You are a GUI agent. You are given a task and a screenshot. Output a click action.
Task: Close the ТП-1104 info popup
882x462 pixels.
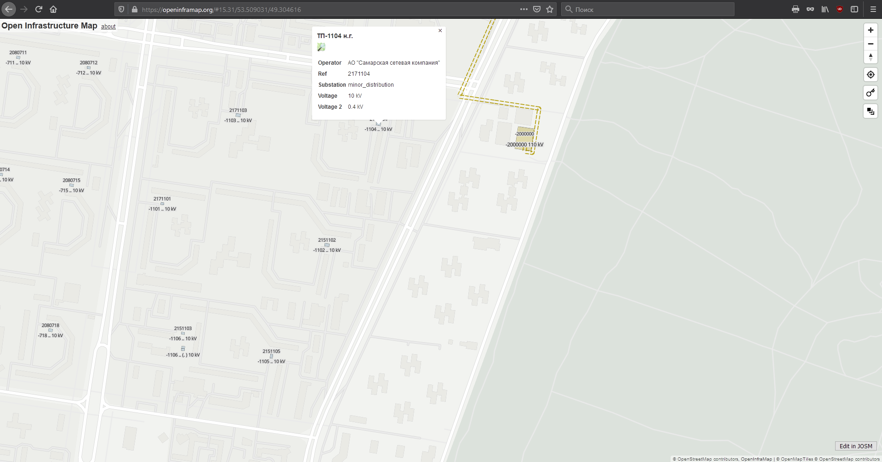(439, 30)
